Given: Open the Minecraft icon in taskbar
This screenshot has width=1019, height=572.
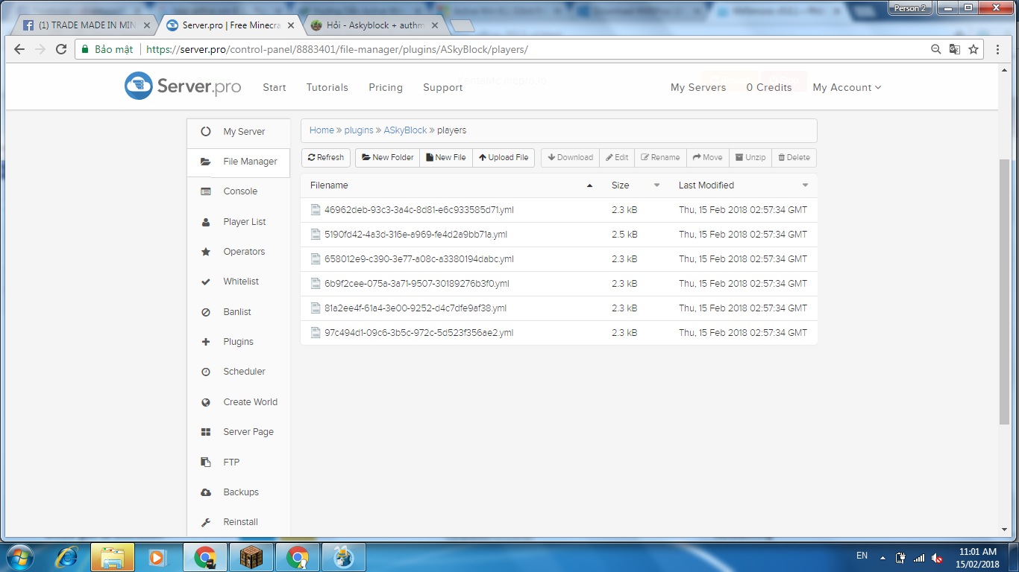Looking at the screenshot, I should pos(251,557).
